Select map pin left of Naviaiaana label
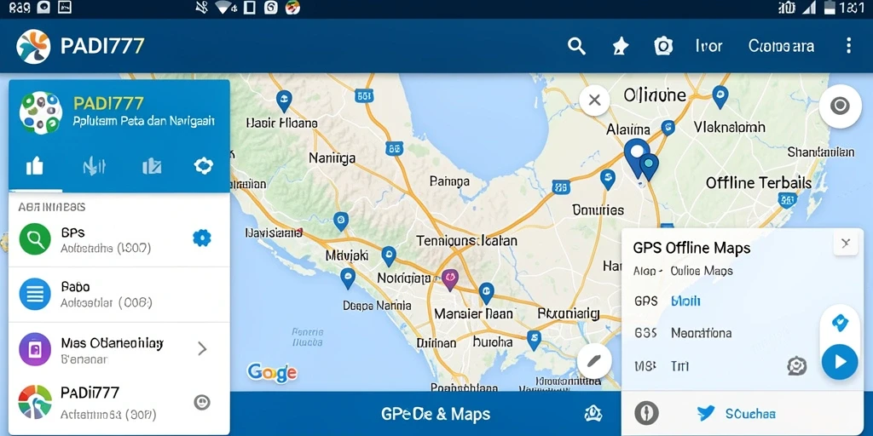 [341, 221]
